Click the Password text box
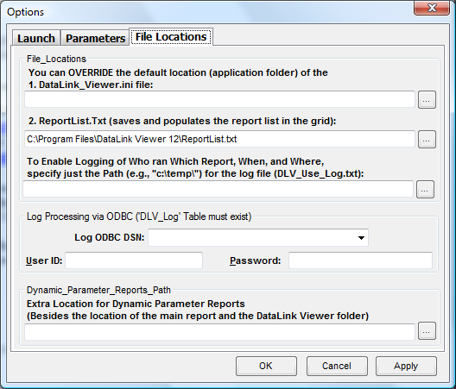456x389 pixels. pyautogui.click(x=360, y=260)
